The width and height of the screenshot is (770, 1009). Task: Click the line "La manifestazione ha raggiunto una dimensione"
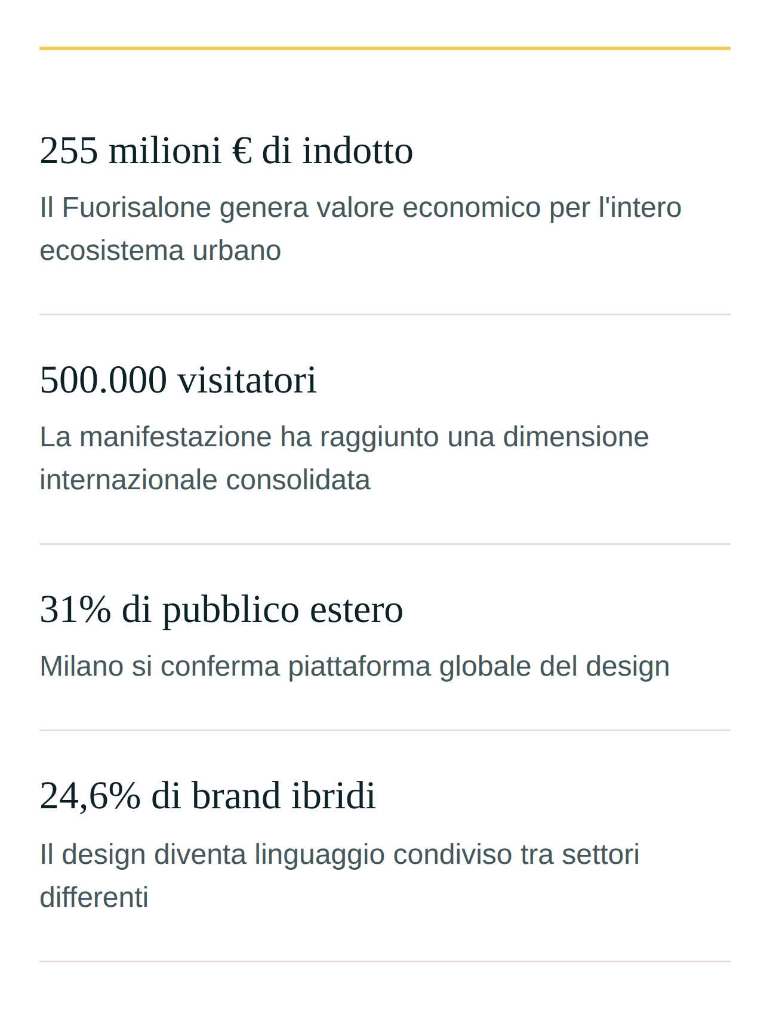[x=344, y=437]
